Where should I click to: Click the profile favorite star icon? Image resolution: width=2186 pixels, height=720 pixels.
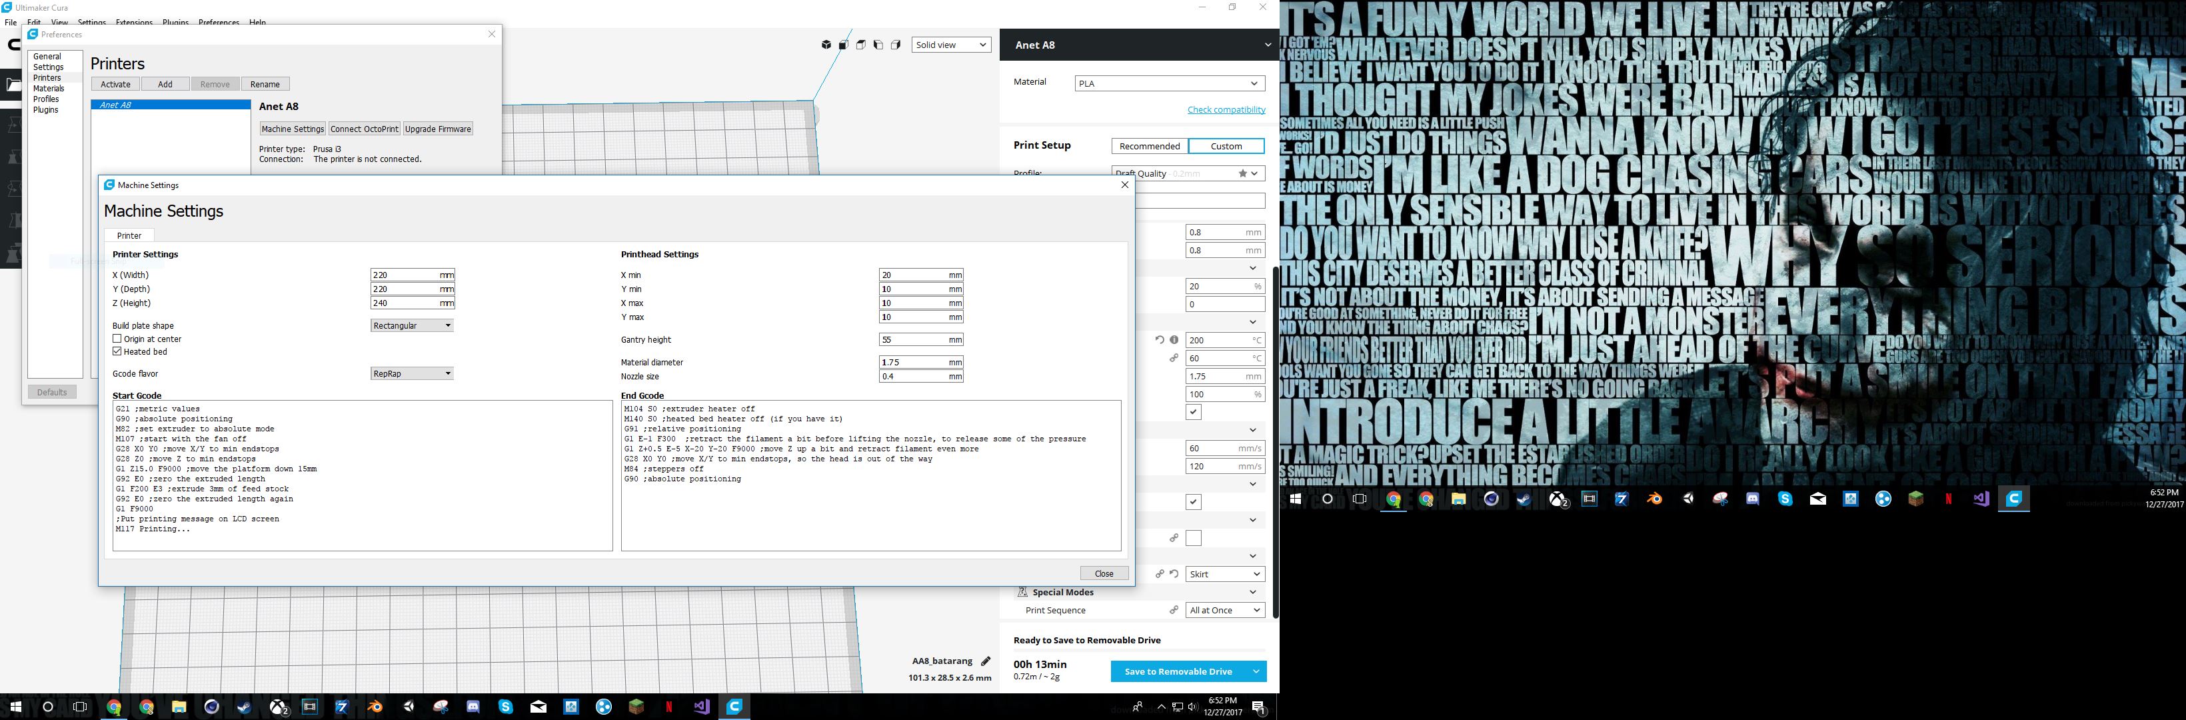click(x=1242, y=173)
